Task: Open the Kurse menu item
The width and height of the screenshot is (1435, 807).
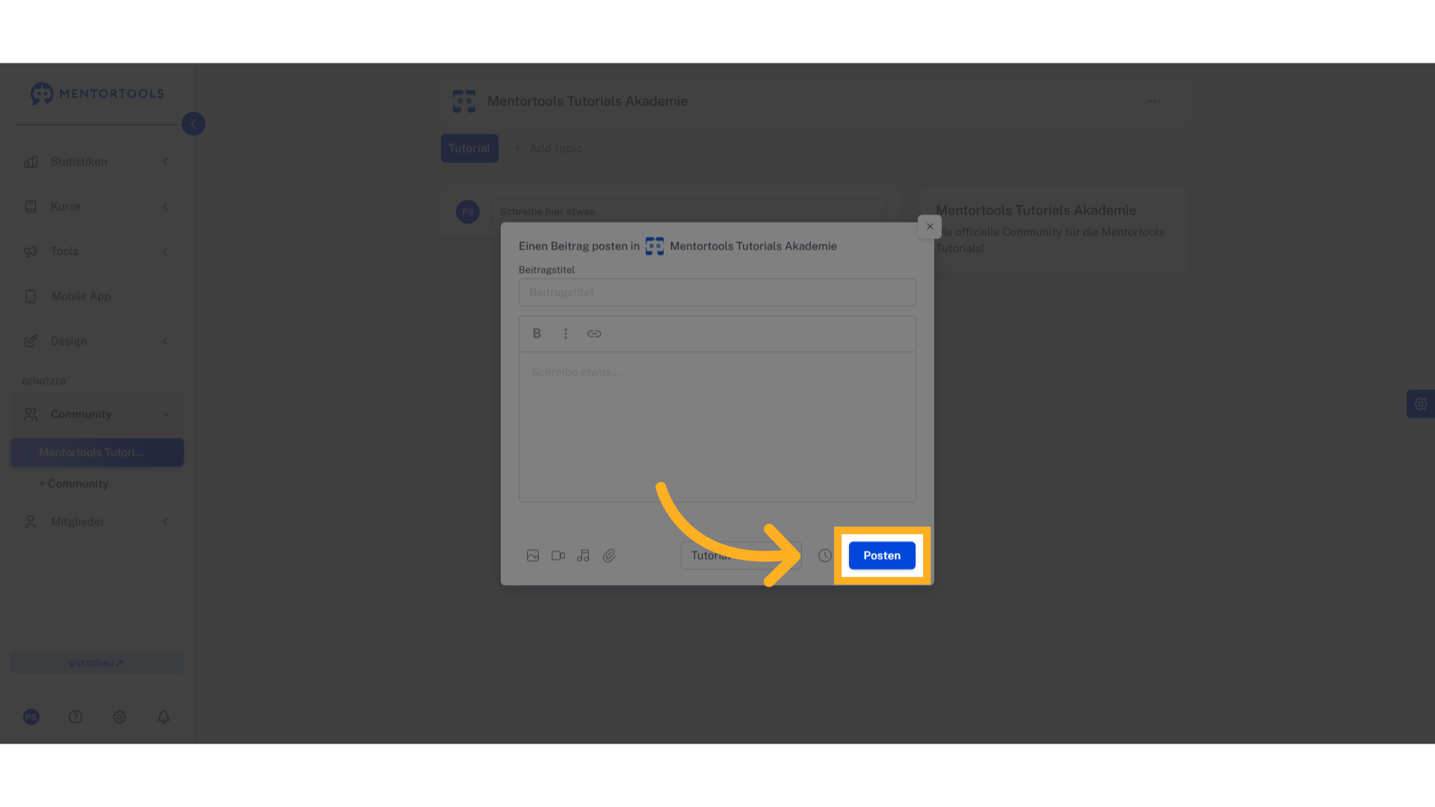Action: (97, 207)
